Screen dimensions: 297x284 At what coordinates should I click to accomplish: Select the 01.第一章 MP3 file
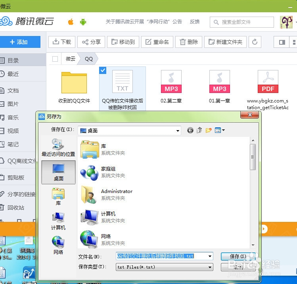click(220, 87)
